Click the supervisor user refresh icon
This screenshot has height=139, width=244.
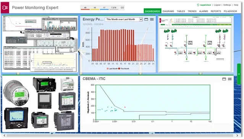pos(198,5)
